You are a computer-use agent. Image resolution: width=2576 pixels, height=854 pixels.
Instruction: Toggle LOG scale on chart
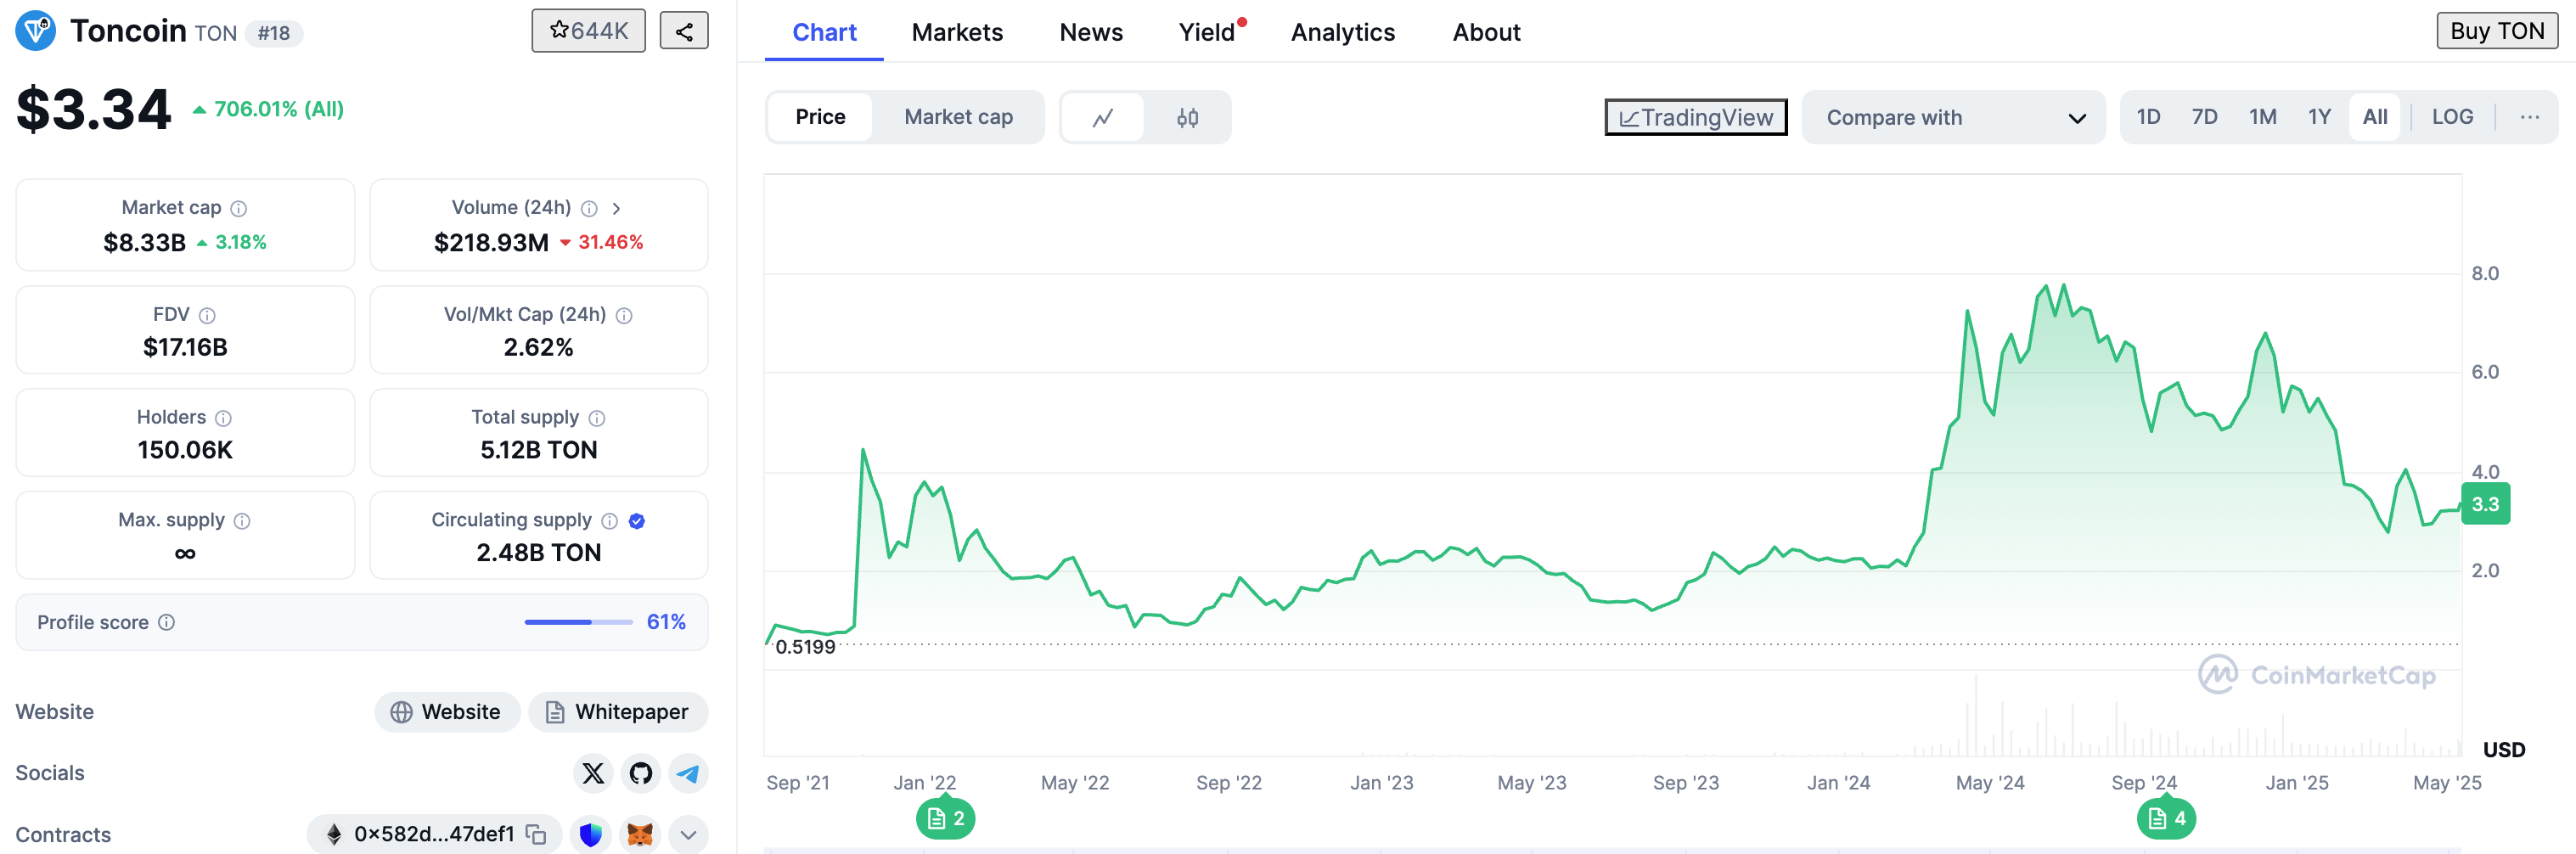point(2452,117)
